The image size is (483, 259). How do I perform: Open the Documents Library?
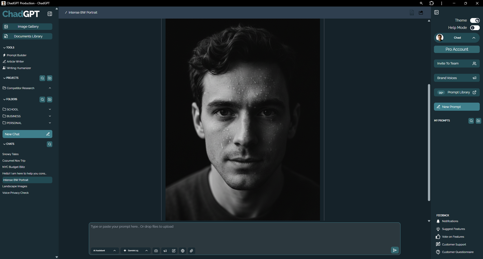(x=27, y=36)
